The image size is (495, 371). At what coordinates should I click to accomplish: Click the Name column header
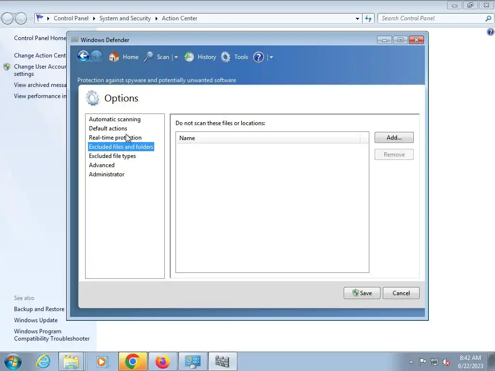pyautogui.click(x=268, y=138)
